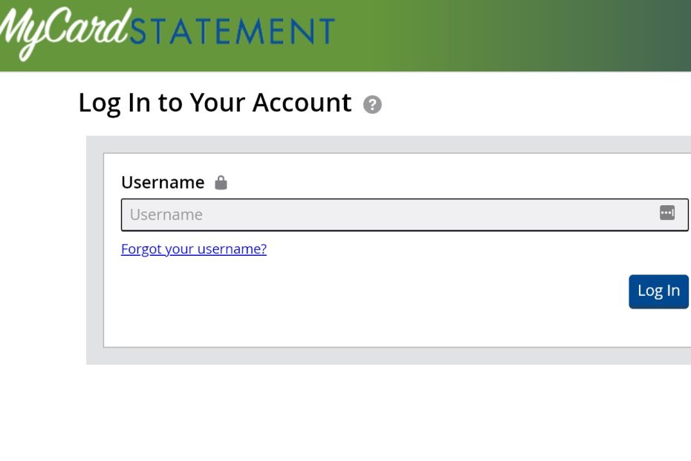Click white margin left of the login panel
The width and height of the screenshot is (691, 461).
41,253
